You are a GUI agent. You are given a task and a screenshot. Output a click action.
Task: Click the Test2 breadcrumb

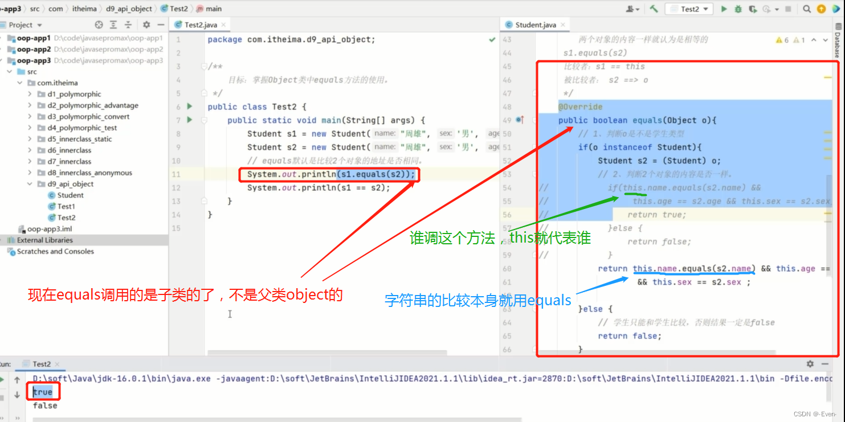click(174, 9)
